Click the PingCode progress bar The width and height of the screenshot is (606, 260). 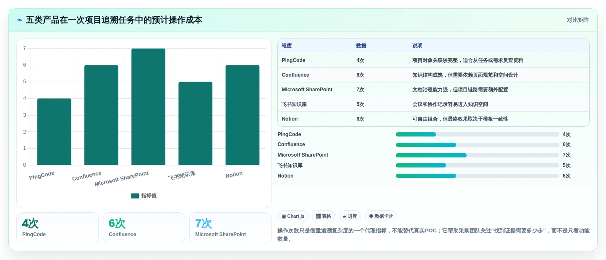coord(477,134)
